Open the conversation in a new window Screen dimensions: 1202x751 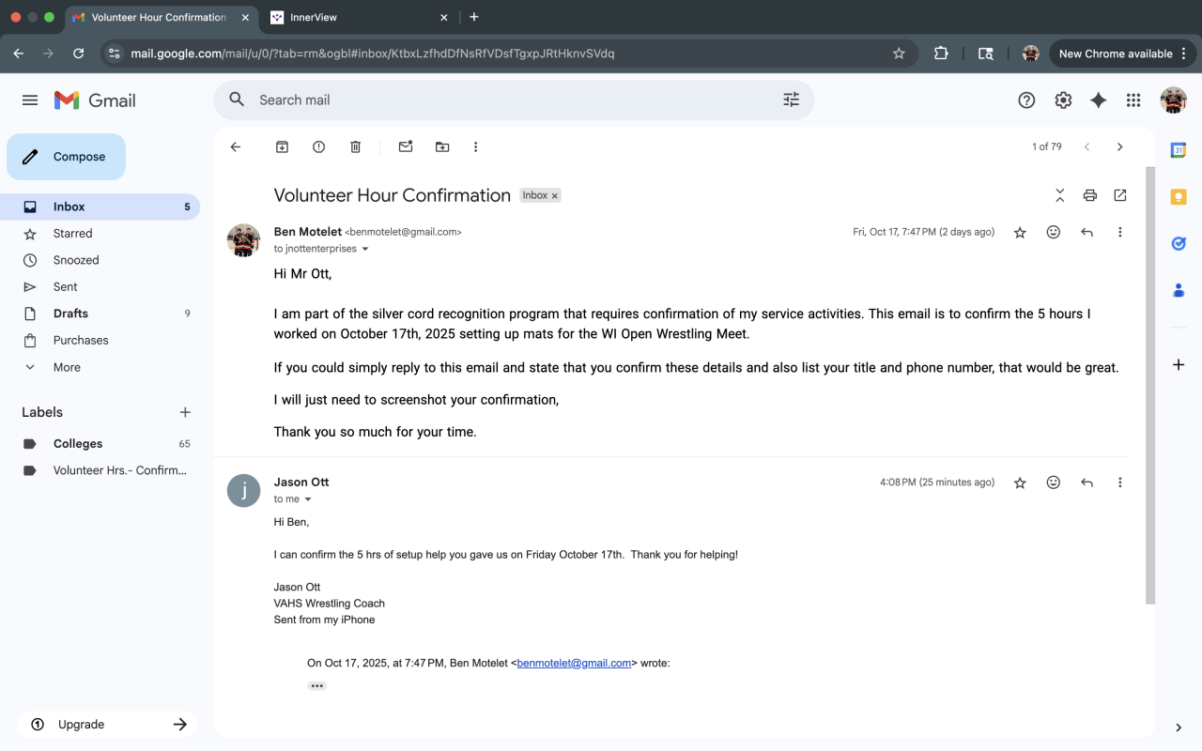point(1119,195)
